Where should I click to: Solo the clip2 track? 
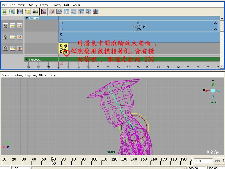coord(13,48)
